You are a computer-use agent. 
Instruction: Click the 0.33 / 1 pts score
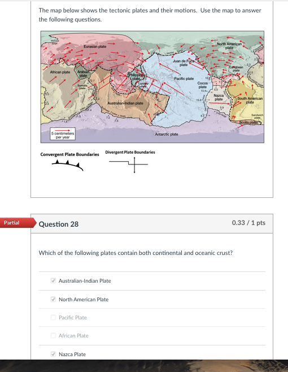(x=248, y=223)
